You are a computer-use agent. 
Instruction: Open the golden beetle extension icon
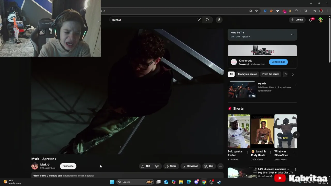tap(290, 11)
